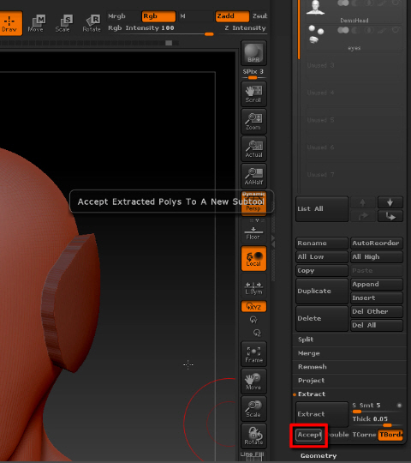Adjust the SPix slider

coord(253,74)
